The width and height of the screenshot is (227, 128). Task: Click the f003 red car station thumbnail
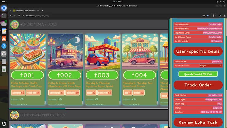[102, 51]
